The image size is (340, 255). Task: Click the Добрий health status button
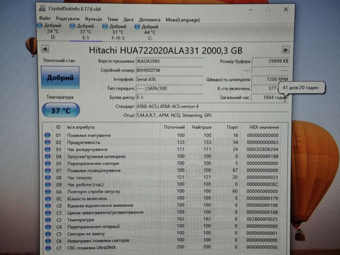(x=60, y=77)
